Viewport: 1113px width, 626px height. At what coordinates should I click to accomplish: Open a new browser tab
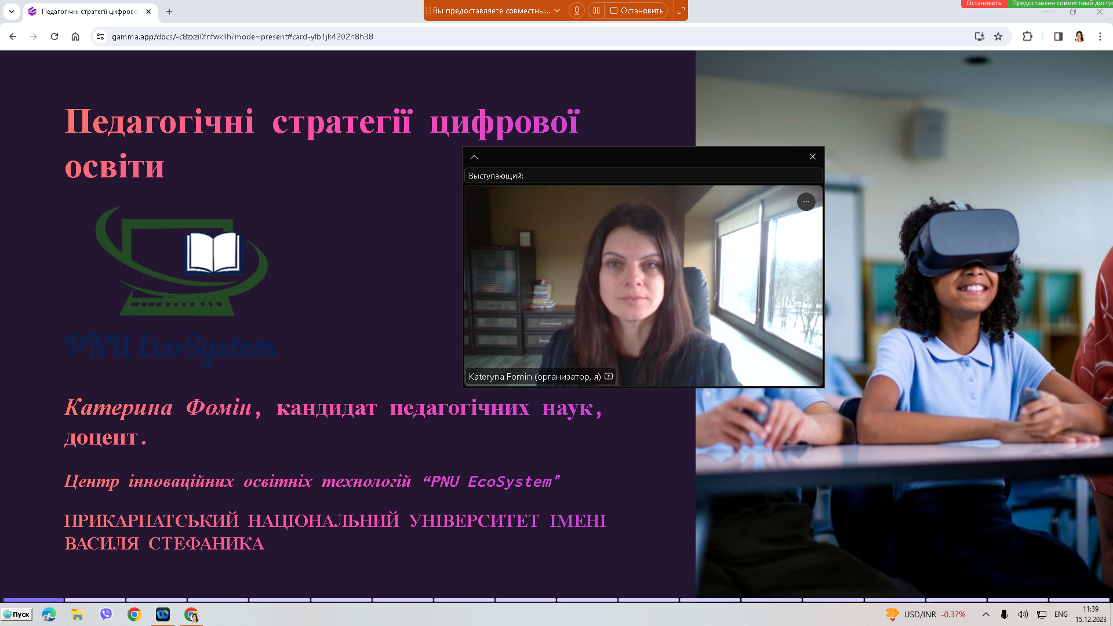(169, 12)
